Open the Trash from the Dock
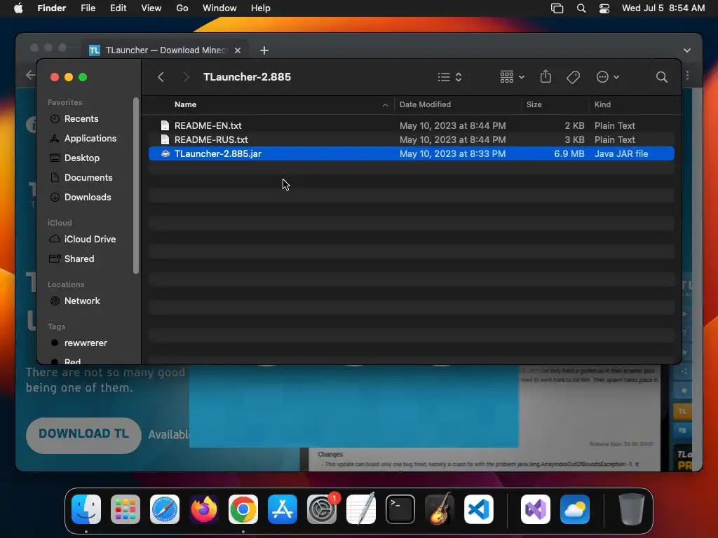This screenshot has height=538, width=718. coord(632,509)
